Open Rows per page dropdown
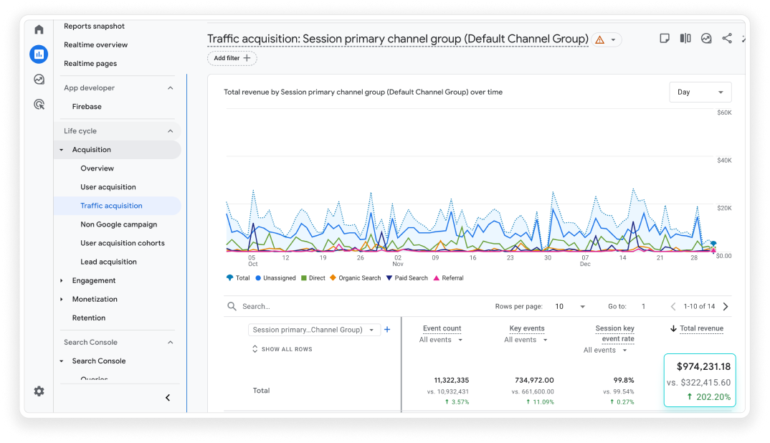 pyautogui.click(x=570, y=306)
